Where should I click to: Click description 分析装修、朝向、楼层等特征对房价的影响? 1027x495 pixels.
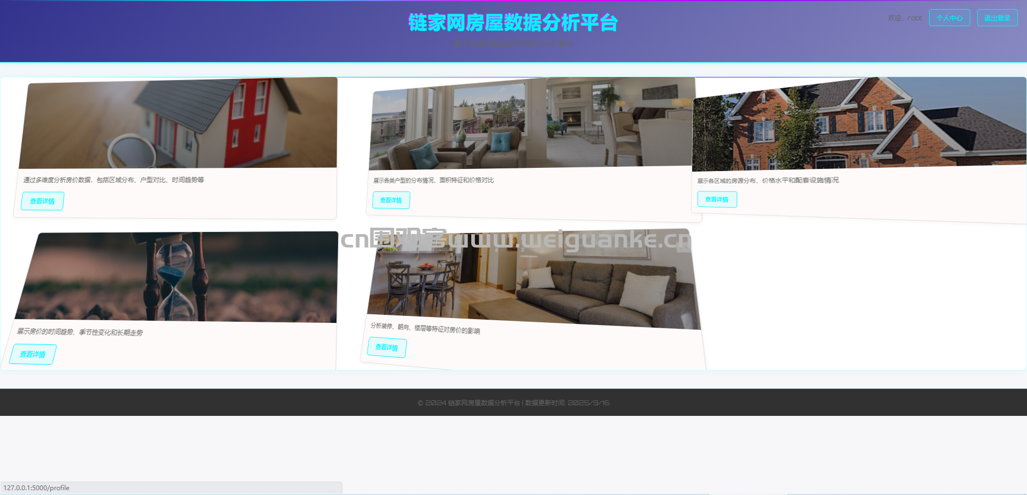click(425, 328)
